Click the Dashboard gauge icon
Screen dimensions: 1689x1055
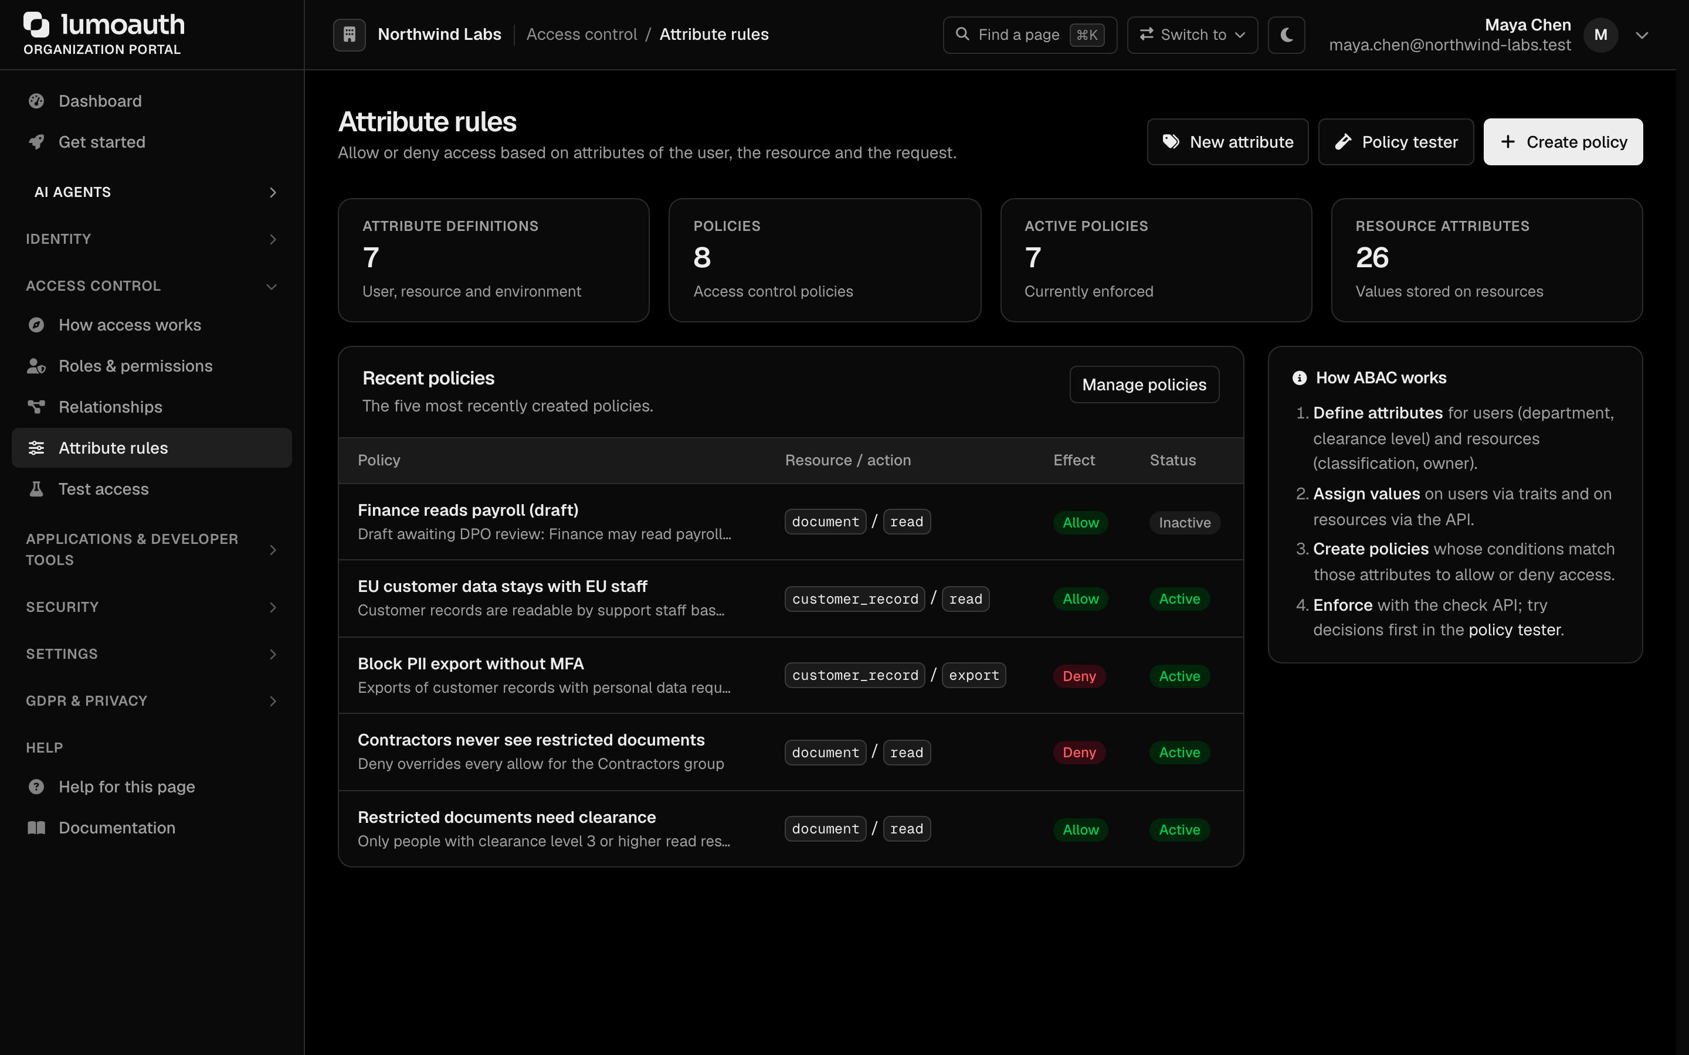pos(36,101)
